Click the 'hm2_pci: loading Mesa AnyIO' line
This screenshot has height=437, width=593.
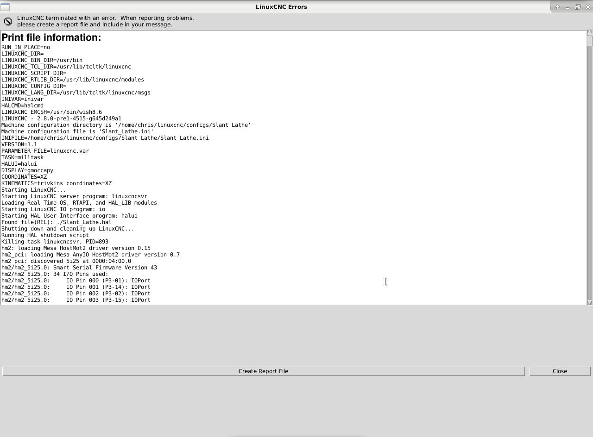[90, 255]
